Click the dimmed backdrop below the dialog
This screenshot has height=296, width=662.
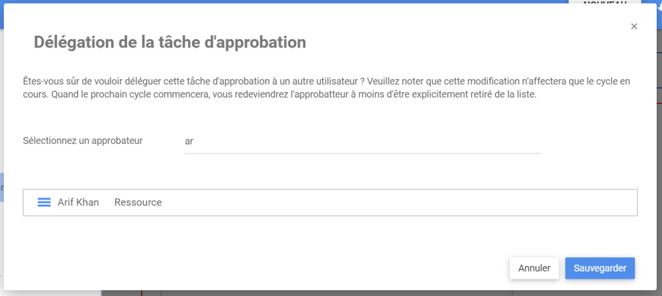331,293
